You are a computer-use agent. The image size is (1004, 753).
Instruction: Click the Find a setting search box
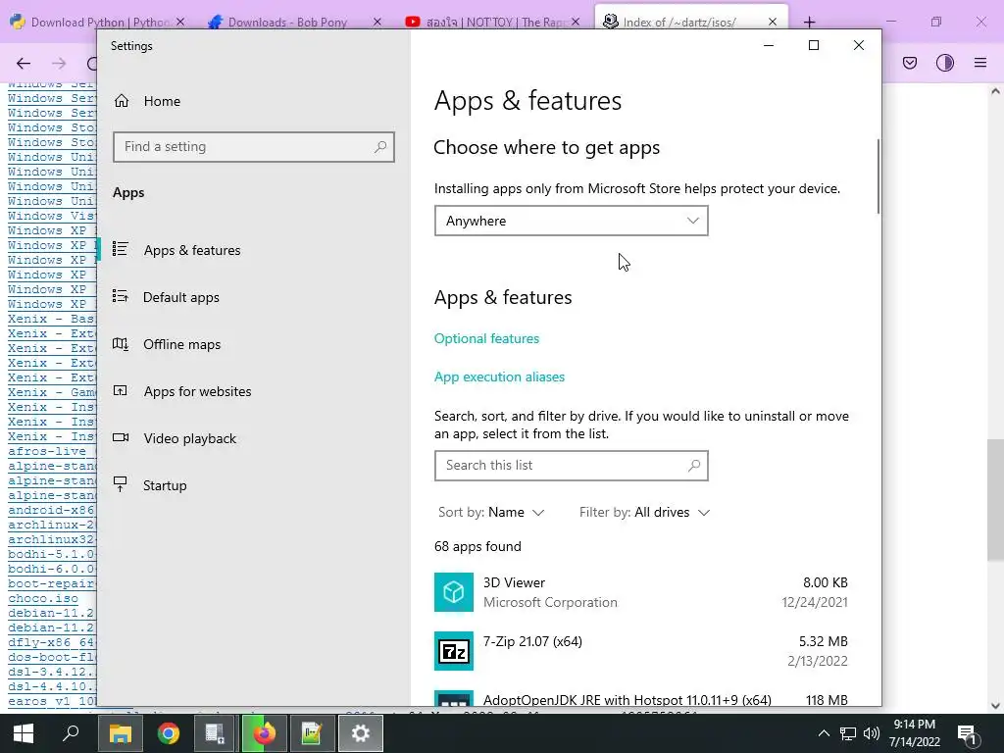point(254,147)
